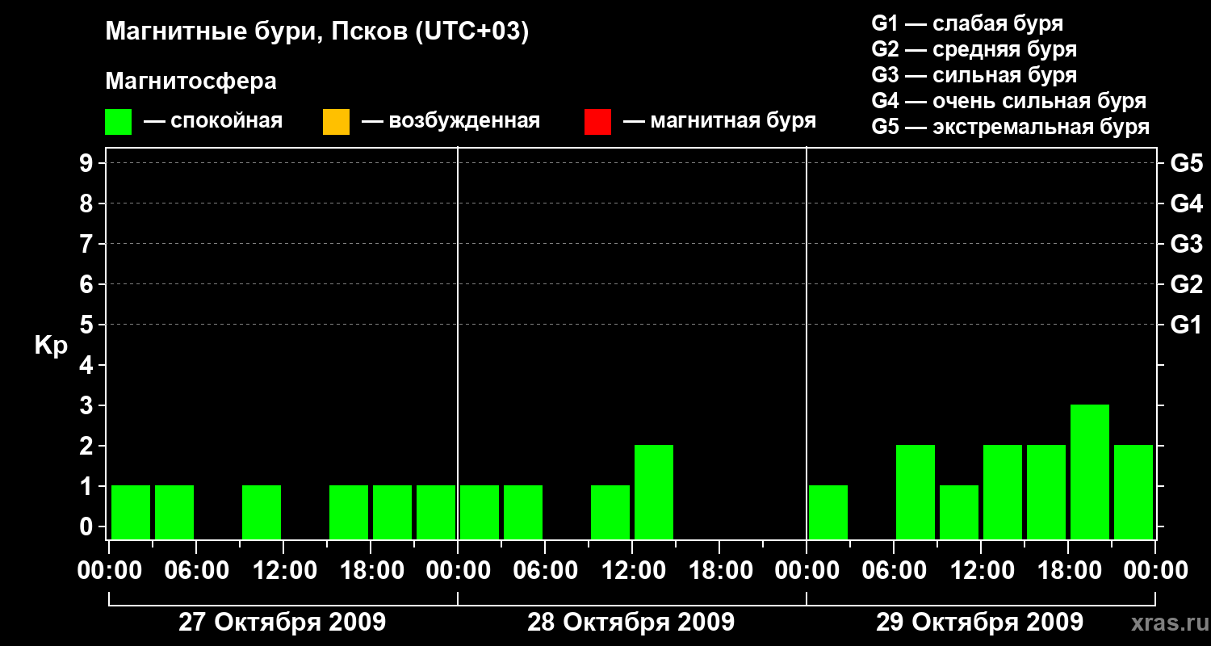Click the right-axis "G1" storm level label
1211x646 pixels.
pyautogui.click(x=1186, y=325)
